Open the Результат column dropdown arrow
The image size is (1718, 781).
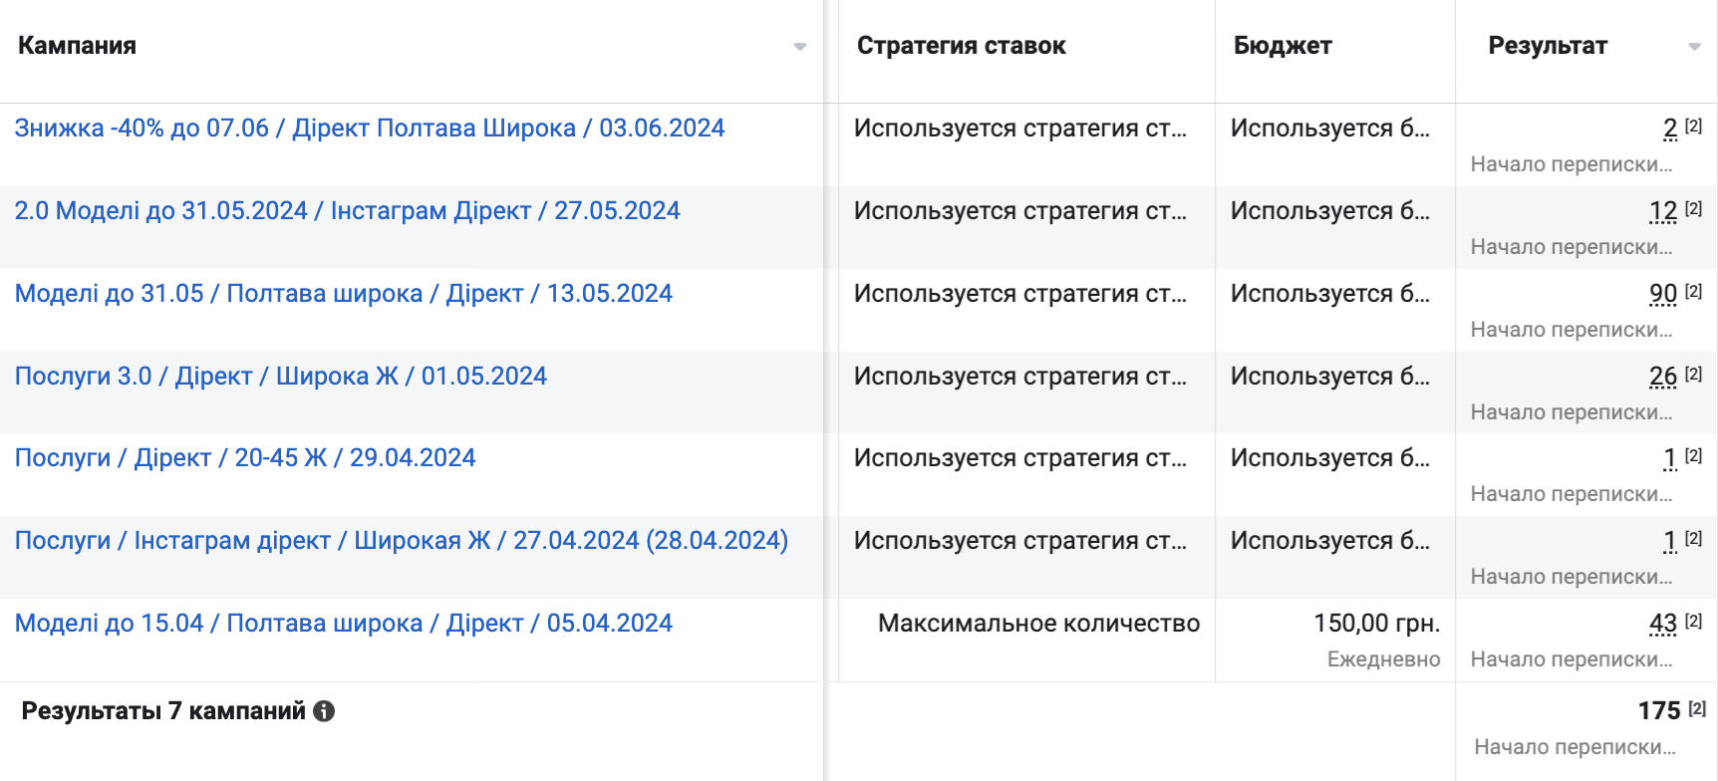pyautogui.click(x=1694, y=47)
